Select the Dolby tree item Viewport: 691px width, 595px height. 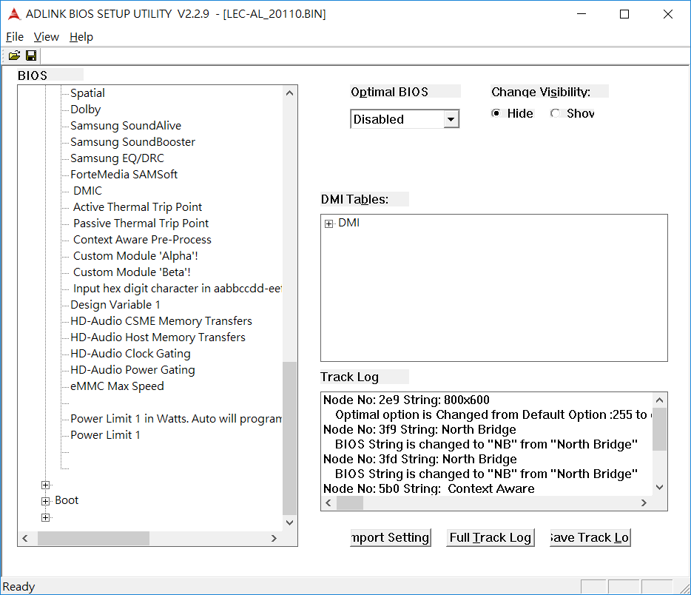[86, 110]
